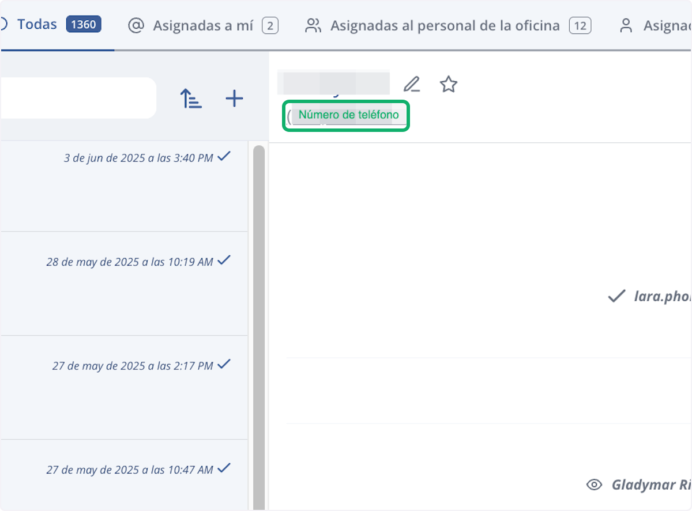Click the plus icon to add new conversation
This screenshot has height=511, width=692.
(234, 99)
